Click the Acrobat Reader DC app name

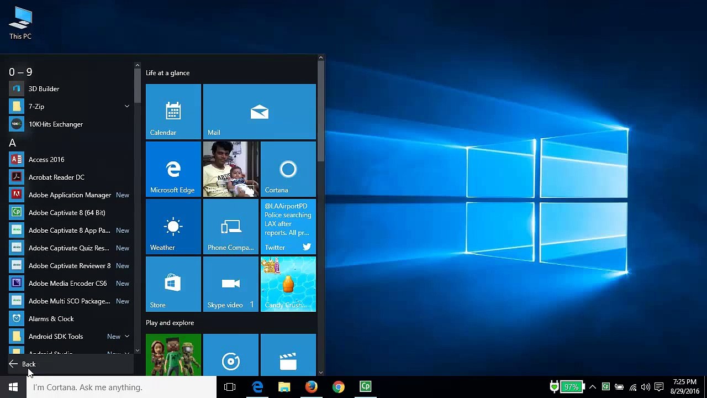[56, 177]
